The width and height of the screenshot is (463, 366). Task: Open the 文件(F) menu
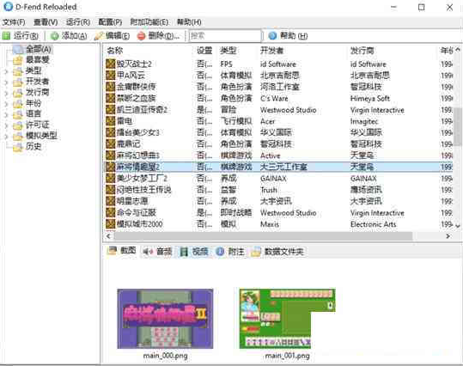pos(14,22)
